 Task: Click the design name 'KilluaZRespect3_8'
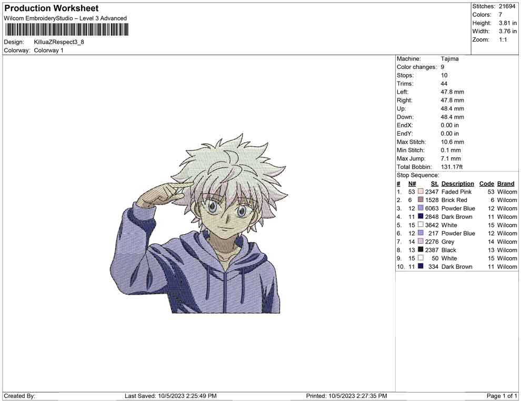(x=59, y=42)
